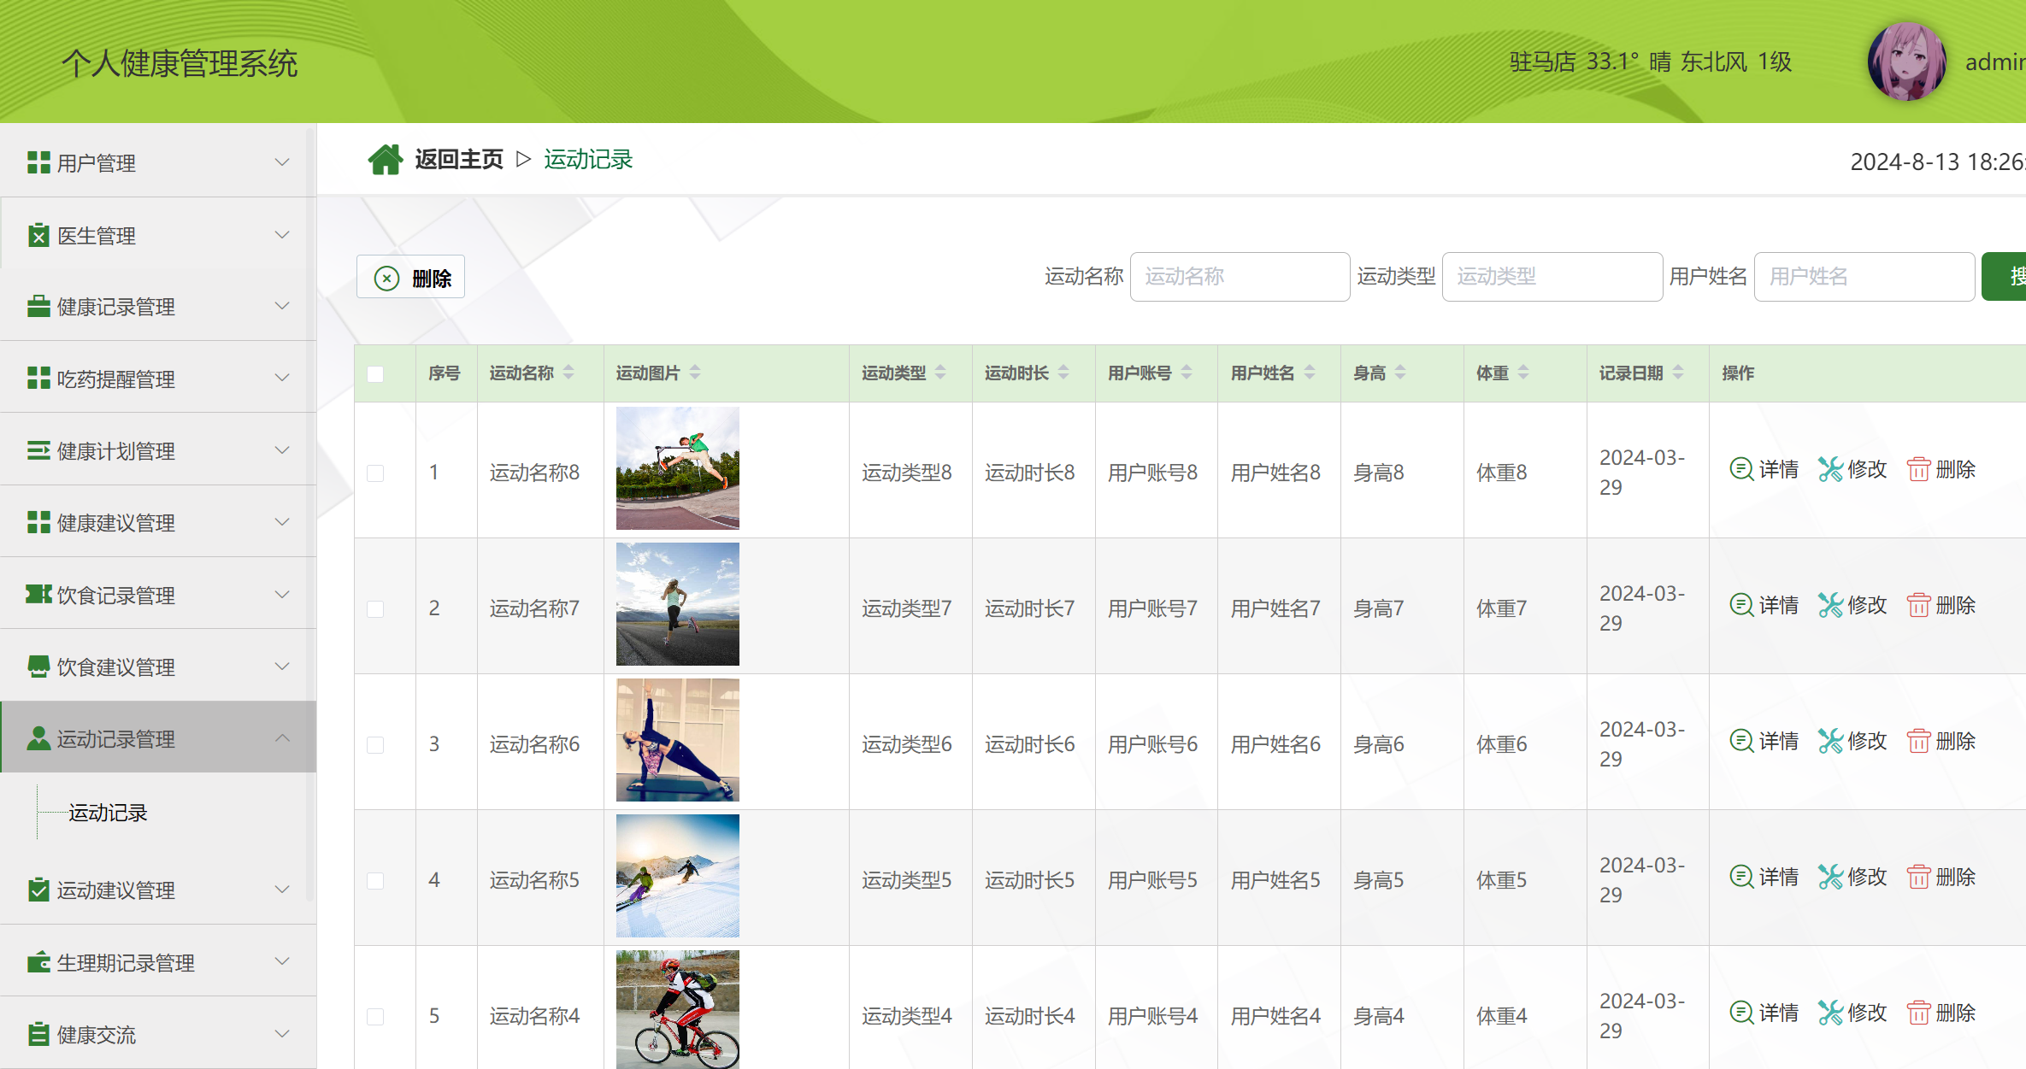Select the 运动记录管理 person icon in sidebar
Image resolution: width=2026 pixels, height=1069 pixels.
pyautogui.click(x=38, y=737)
